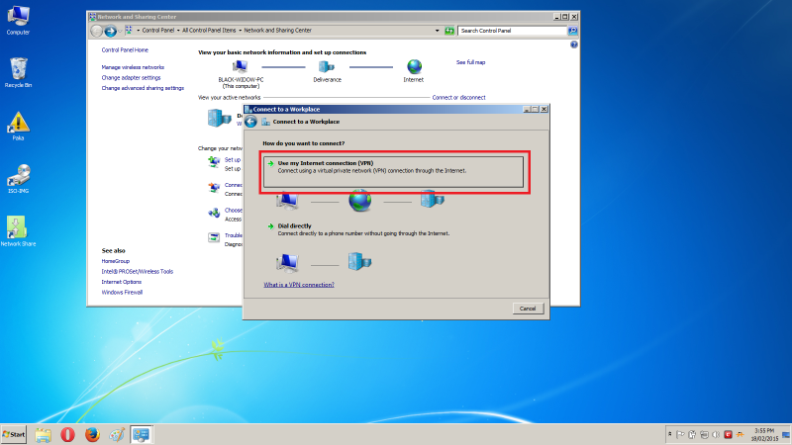The image size is (792, 445).
Task: Click the Internet globe icon in network map
Action: tap(413, 66)
